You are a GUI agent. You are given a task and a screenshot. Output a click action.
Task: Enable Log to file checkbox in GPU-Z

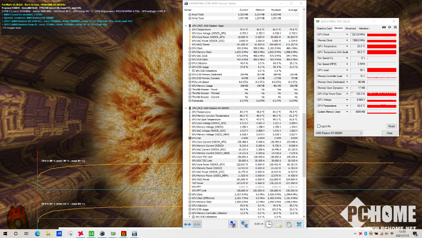click(x=318, y=126)
